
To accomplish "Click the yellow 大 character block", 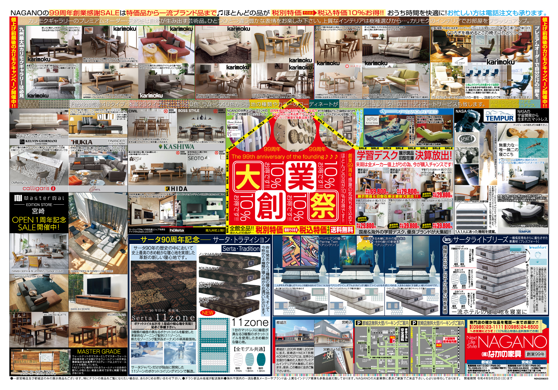I will coord(248,176).
